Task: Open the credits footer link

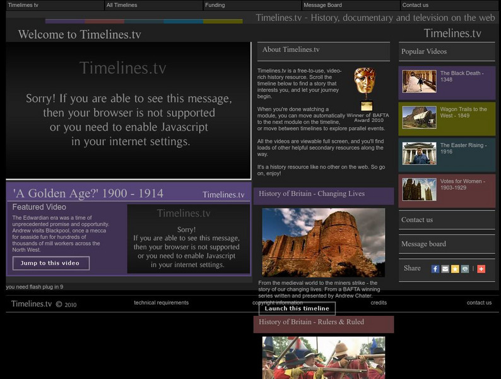Action: [x=379, y=303]
